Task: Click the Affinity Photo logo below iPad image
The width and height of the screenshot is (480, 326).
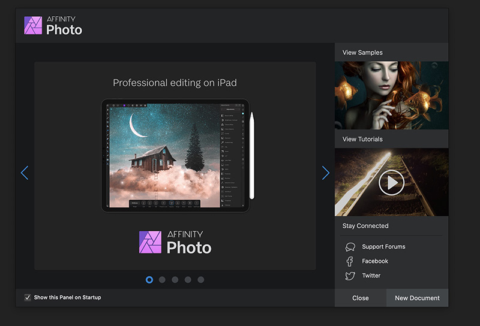Action: tap(175, 242)
